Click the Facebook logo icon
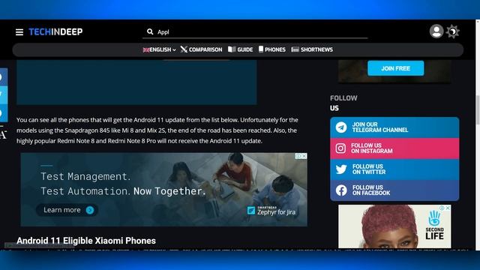This screenshot has height=270, width=480. pyautogui.click(x=341, y=190)
